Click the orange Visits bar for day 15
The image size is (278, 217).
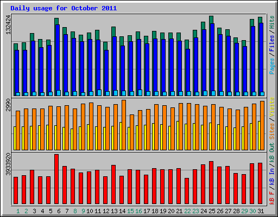(x=132, y=132)
